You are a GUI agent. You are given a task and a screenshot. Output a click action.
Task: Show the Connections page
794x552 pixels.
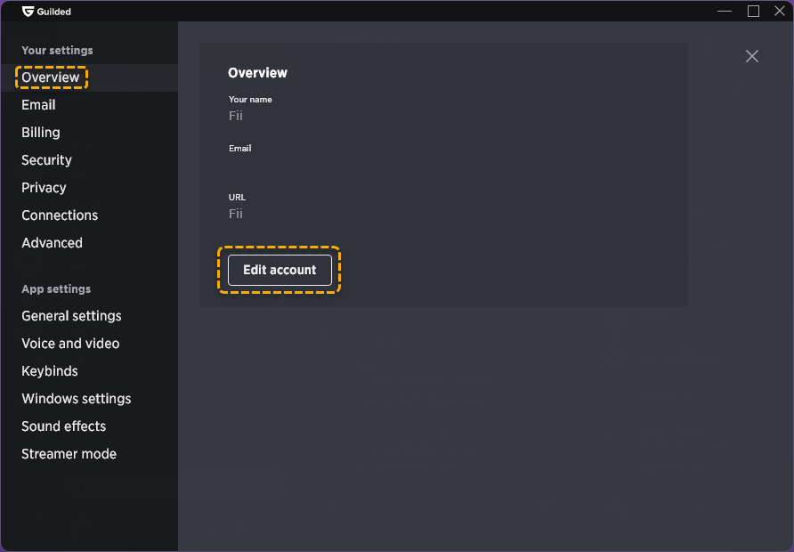pyautogui.click(x=60, y=215)
